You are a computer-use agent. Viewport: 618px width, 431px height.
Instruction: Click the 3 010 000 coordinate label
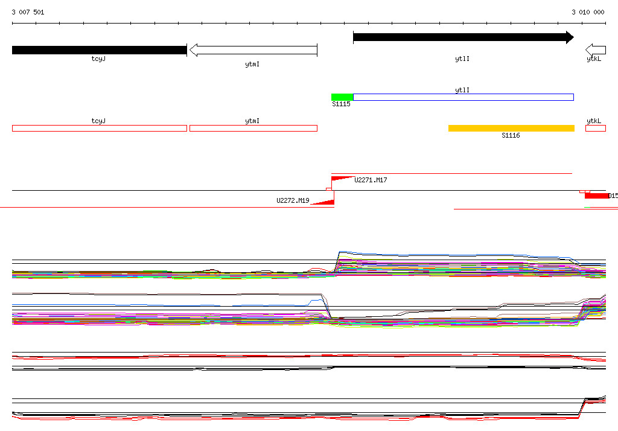[588, 12]
